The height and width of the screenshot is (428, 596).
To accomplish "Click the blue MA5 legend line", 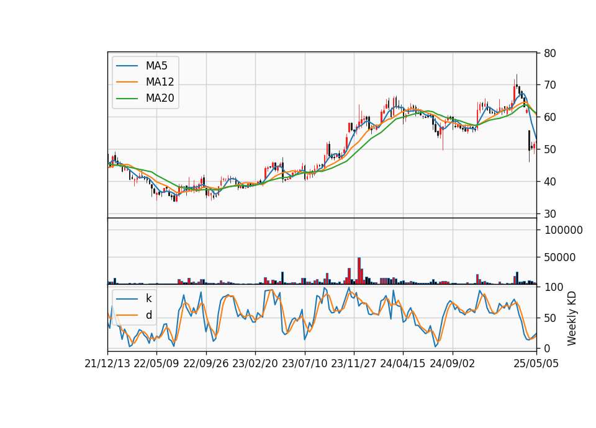I will (x=127, y=66).
